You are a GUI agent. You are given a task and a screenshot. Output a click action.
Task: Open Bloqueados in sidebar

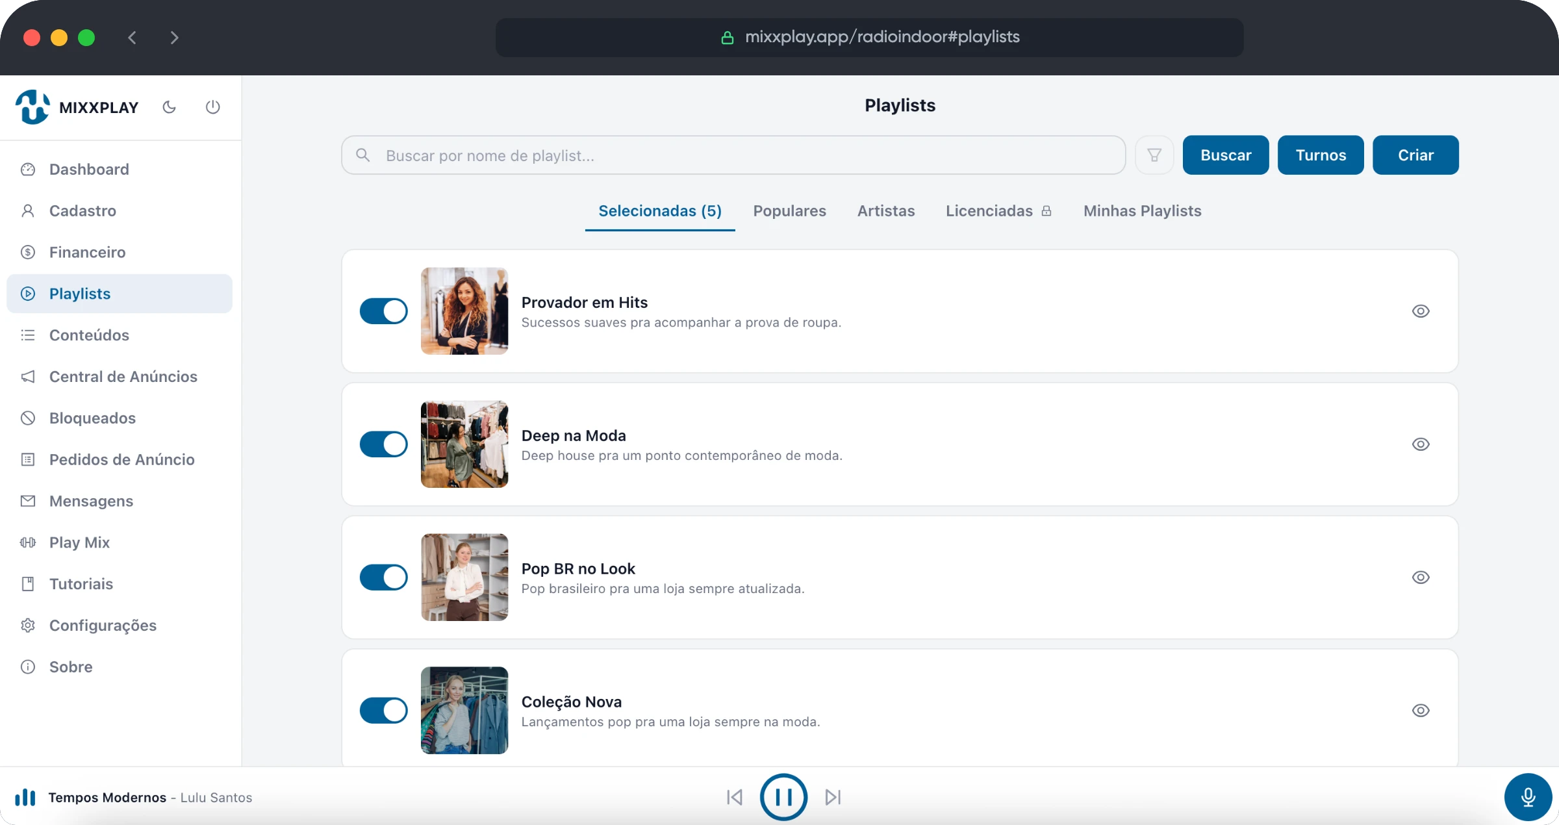(120, 418)
